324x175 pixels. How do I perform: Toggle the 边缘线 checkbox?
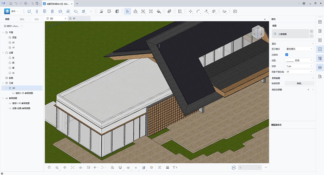point(287,55)
